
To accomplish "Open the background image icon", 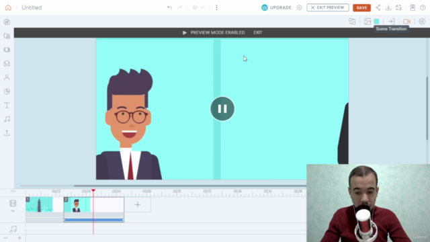I will coord(368,22).
